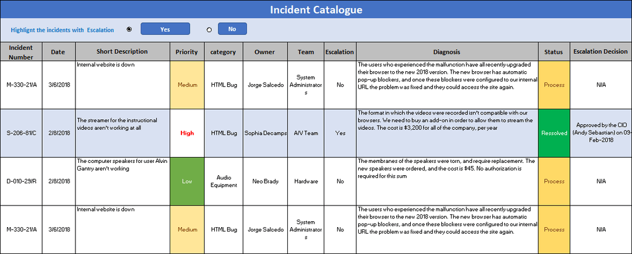The image size is (632, 254).
Task: Click the green Resolved status cell
Action: coord(554,133)
